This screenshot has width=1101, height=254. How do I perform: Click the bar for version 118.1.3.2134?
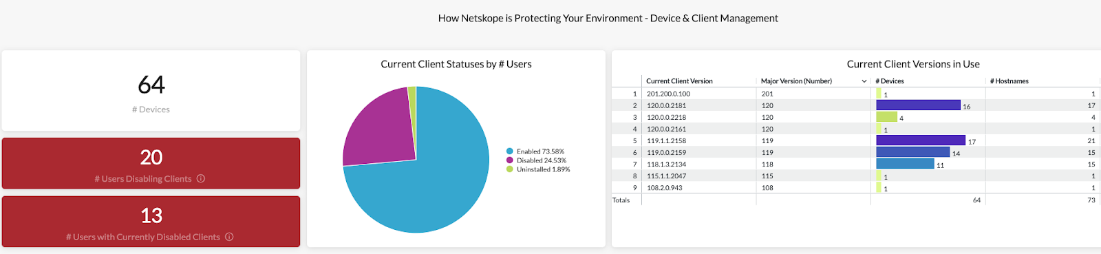(905, 164)
